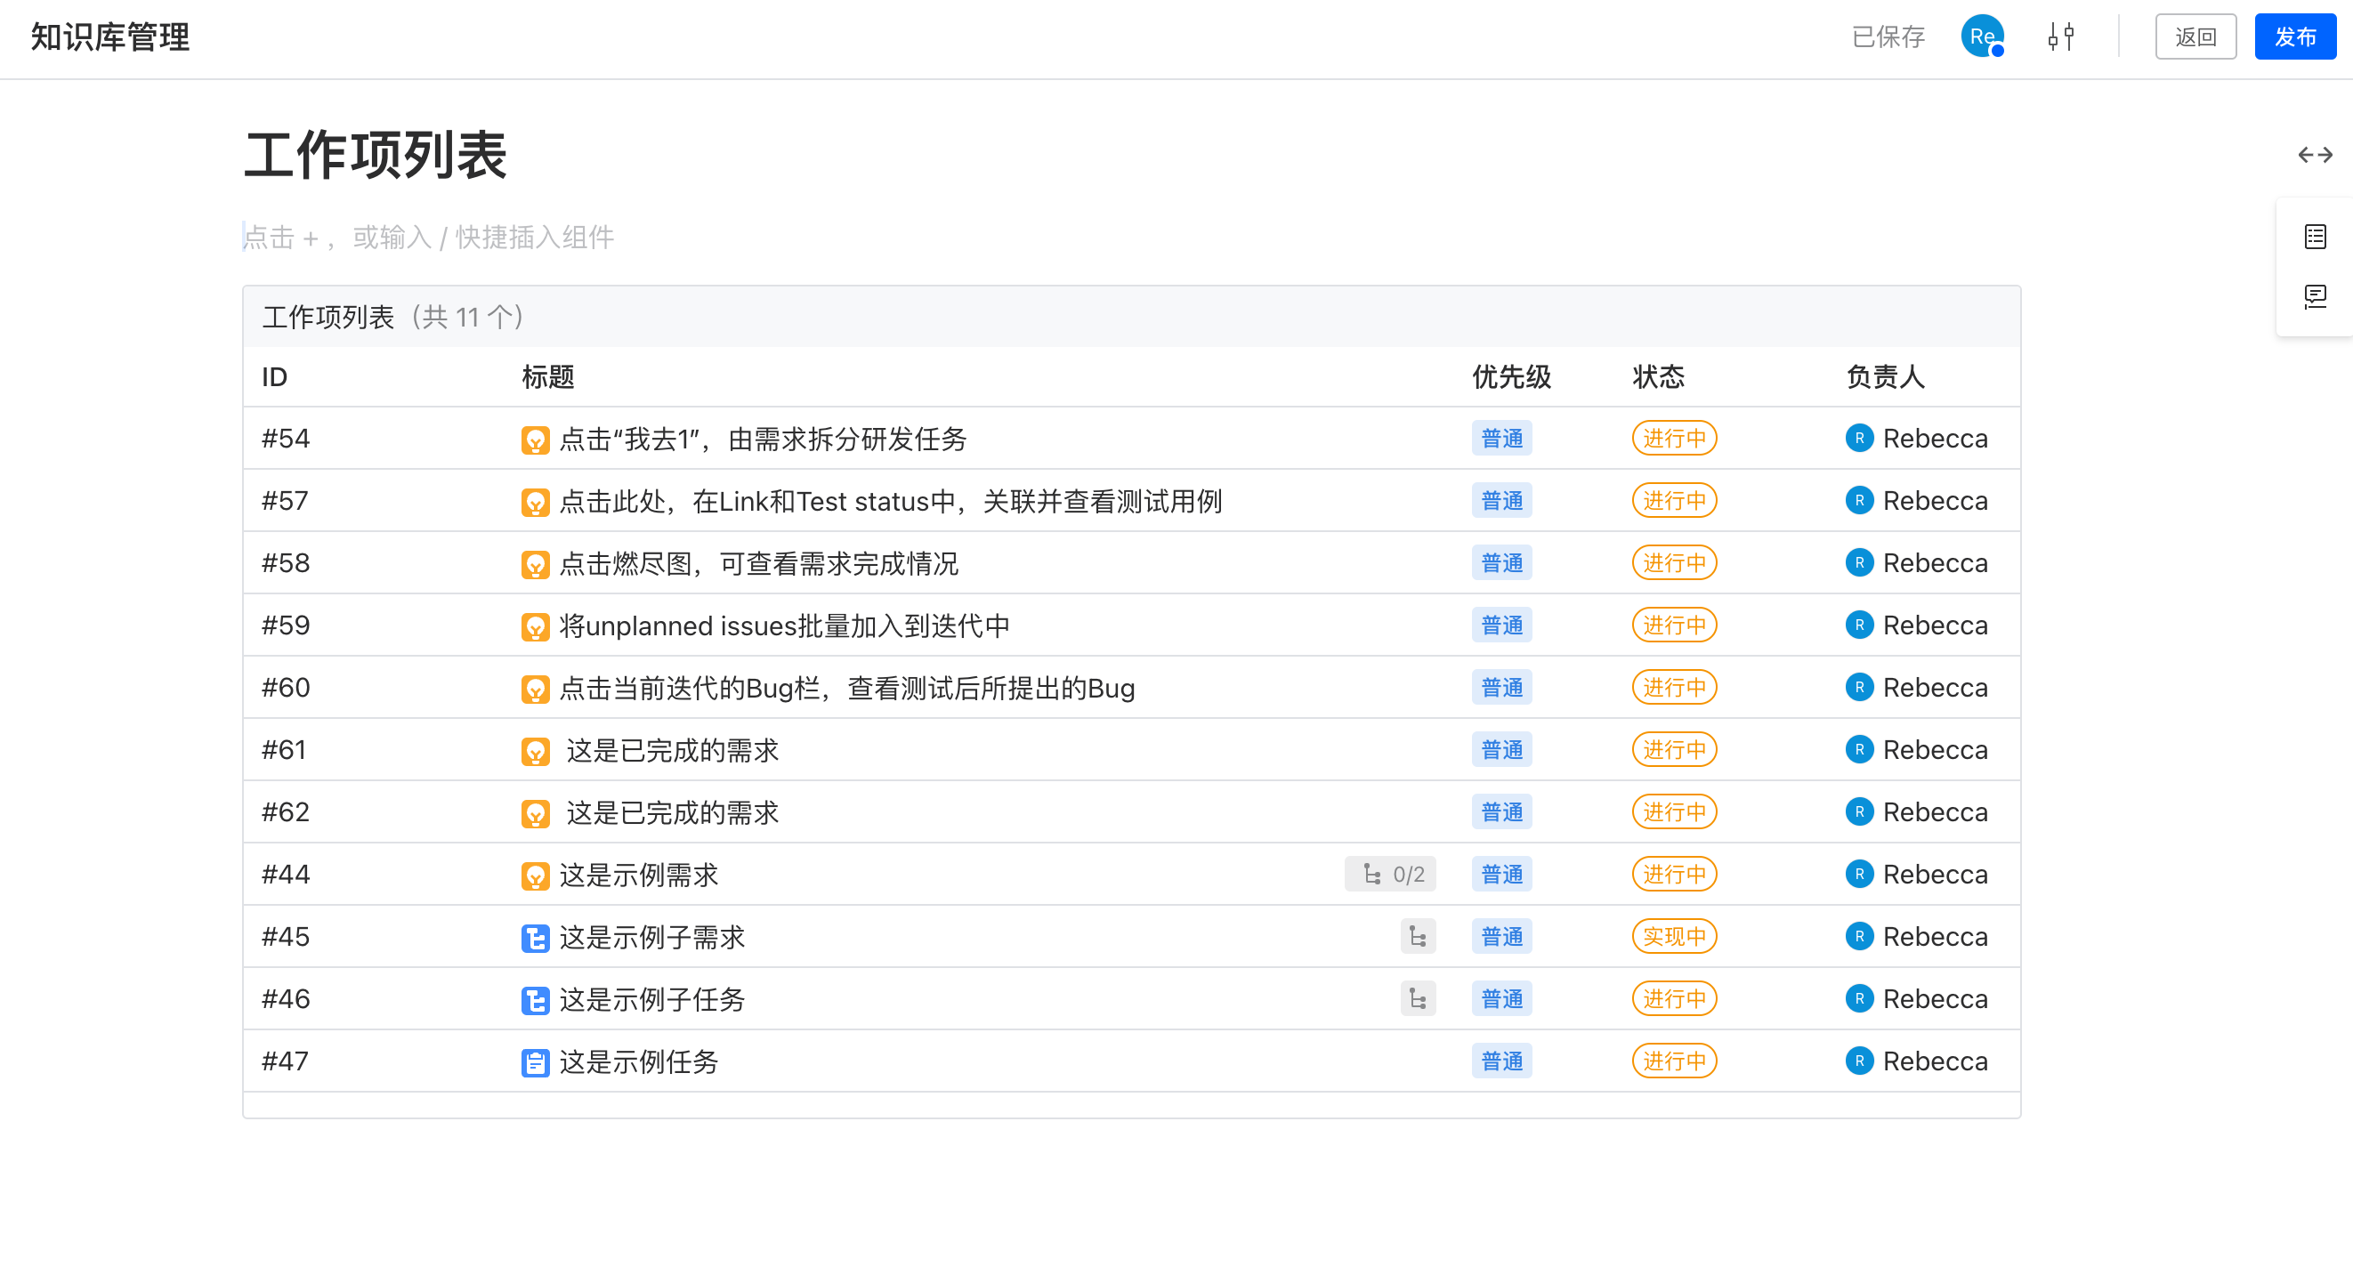Click Rebecca's avatar in row #60

click(1859, 688)
